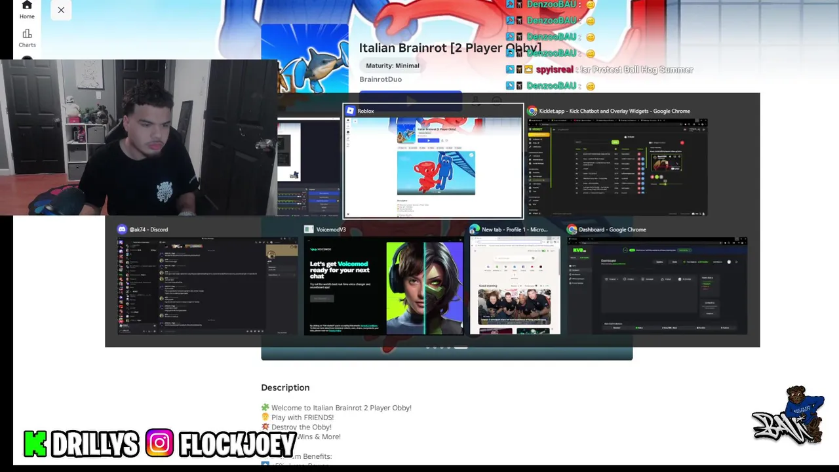Click the 'New tab - Profile 1' window title

(514, 229)
